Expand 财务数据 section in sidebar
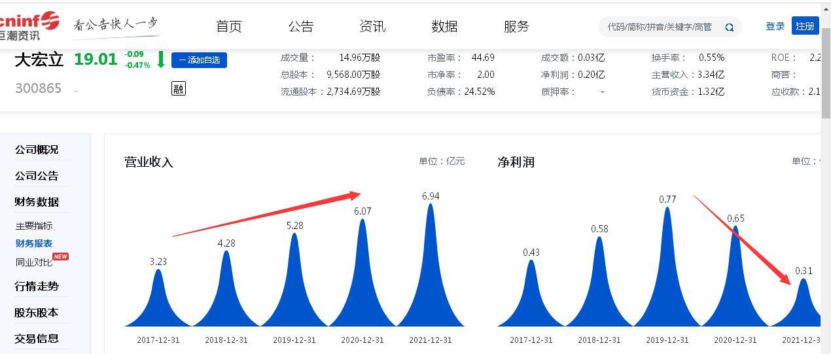Screen dimensions: 831x354 pos(37,202)
